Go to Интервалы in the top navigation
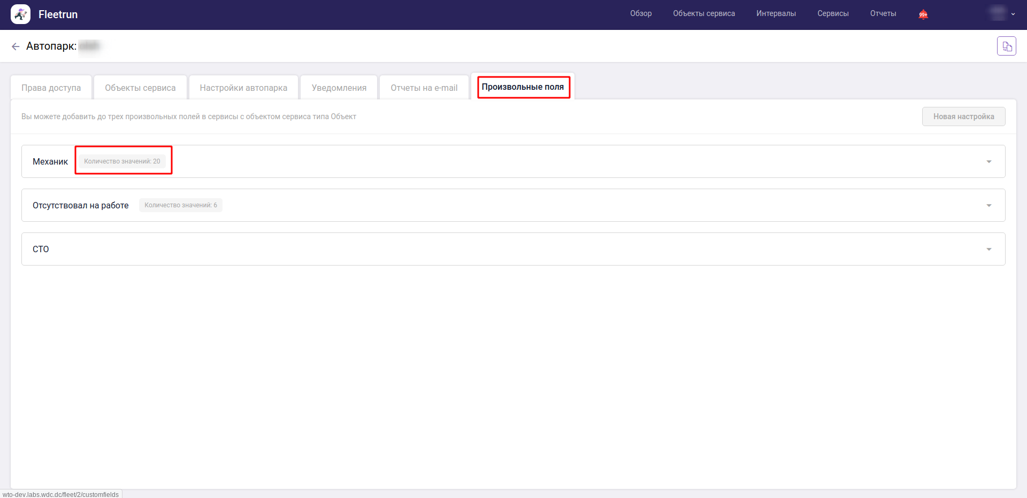This screenshot has height=498, width=1027. tap(776, 13)
